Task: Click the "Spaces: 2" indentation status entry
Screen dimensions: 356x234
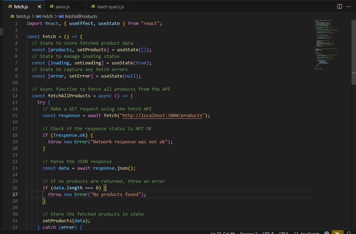Action: [249, 233]
